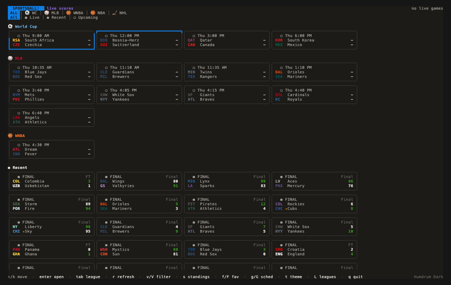Click the 'World Cup' section heading text
The width and height of the screenshot is (451, 285).
(x=26, y=26)
